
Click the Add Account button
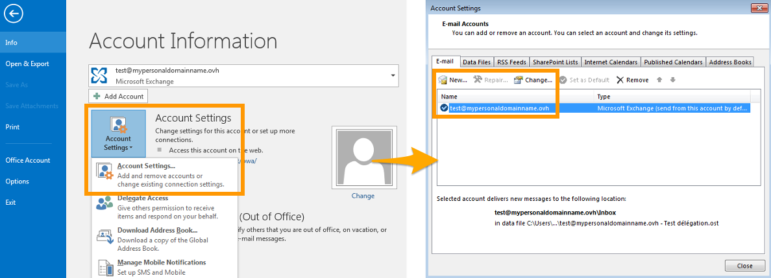[119, 96]
